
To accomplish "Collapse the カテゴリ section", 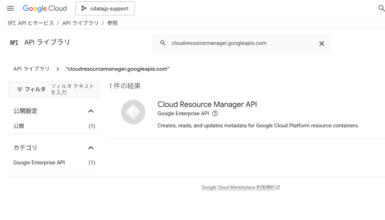I will pyautogui.click(x=90, y=147).
